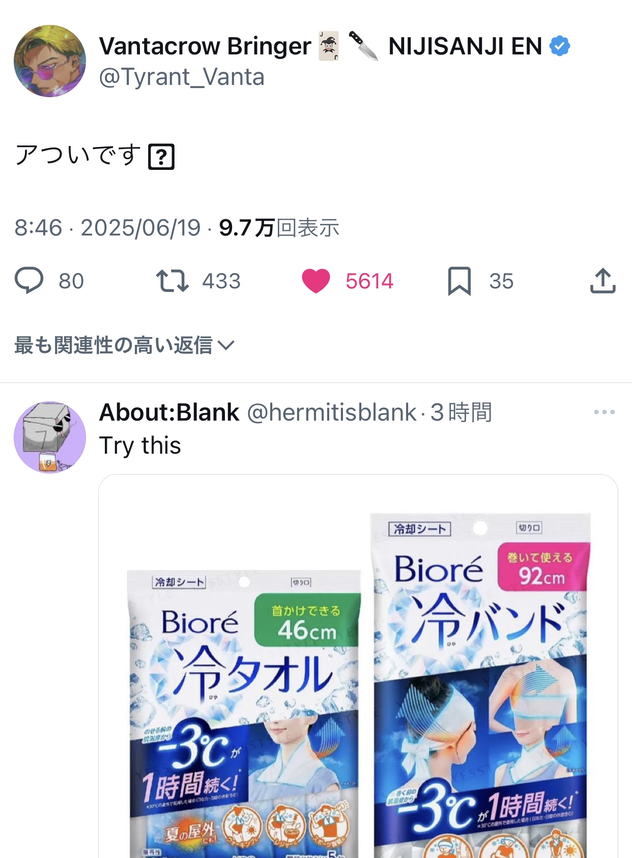Open About:Blank's profile avatar
632x858 pixels.
point(50,437)
